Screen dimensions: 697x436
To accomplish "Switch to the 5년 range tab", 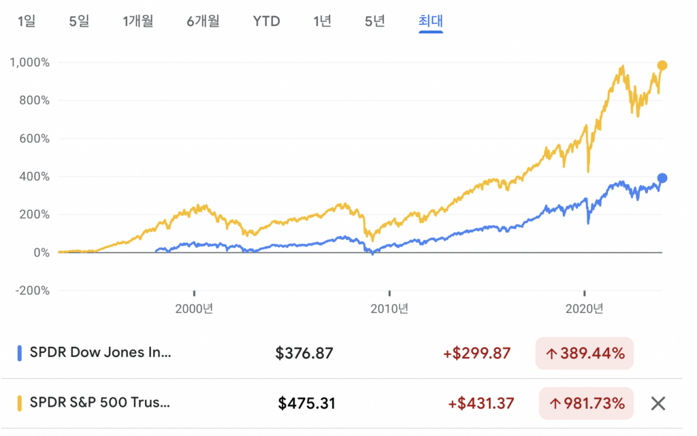I will [x=375, y=21].
